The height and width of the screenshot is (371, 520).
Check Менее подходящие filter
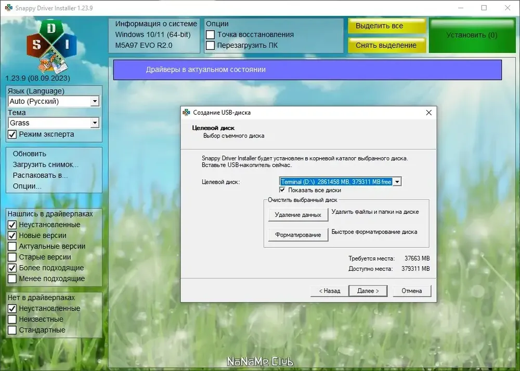[x=12, y=279]
